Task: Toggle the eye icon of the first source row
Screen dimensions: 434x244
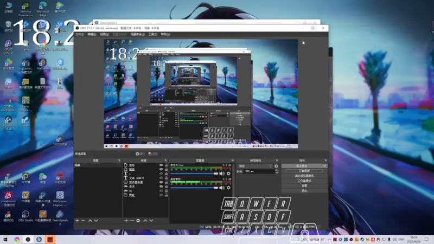Action: (161, 165)
